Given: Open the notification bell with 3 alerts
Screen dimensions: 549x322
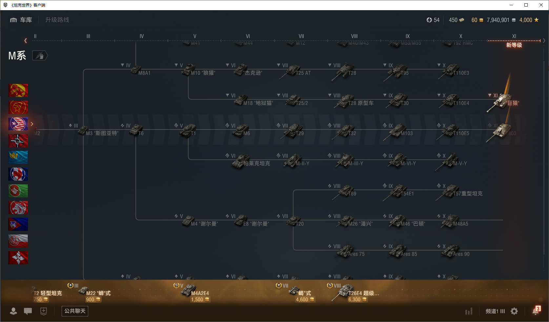Looking at the screenshot, I should pos(536,311).
